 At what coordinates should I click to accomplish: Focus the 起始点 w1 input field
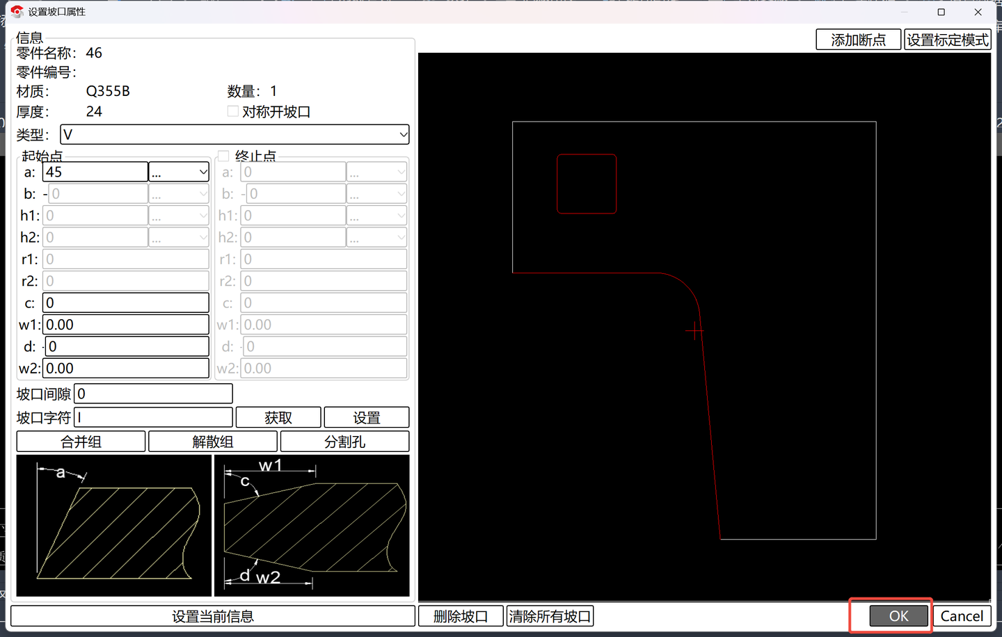coord(126,325)
